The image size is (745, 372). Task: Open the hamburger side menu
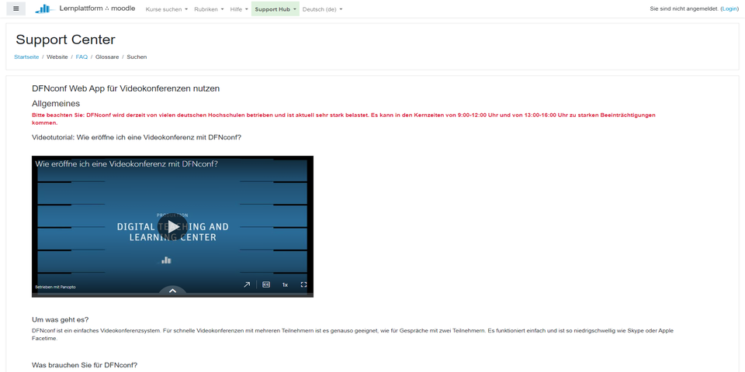16,9
